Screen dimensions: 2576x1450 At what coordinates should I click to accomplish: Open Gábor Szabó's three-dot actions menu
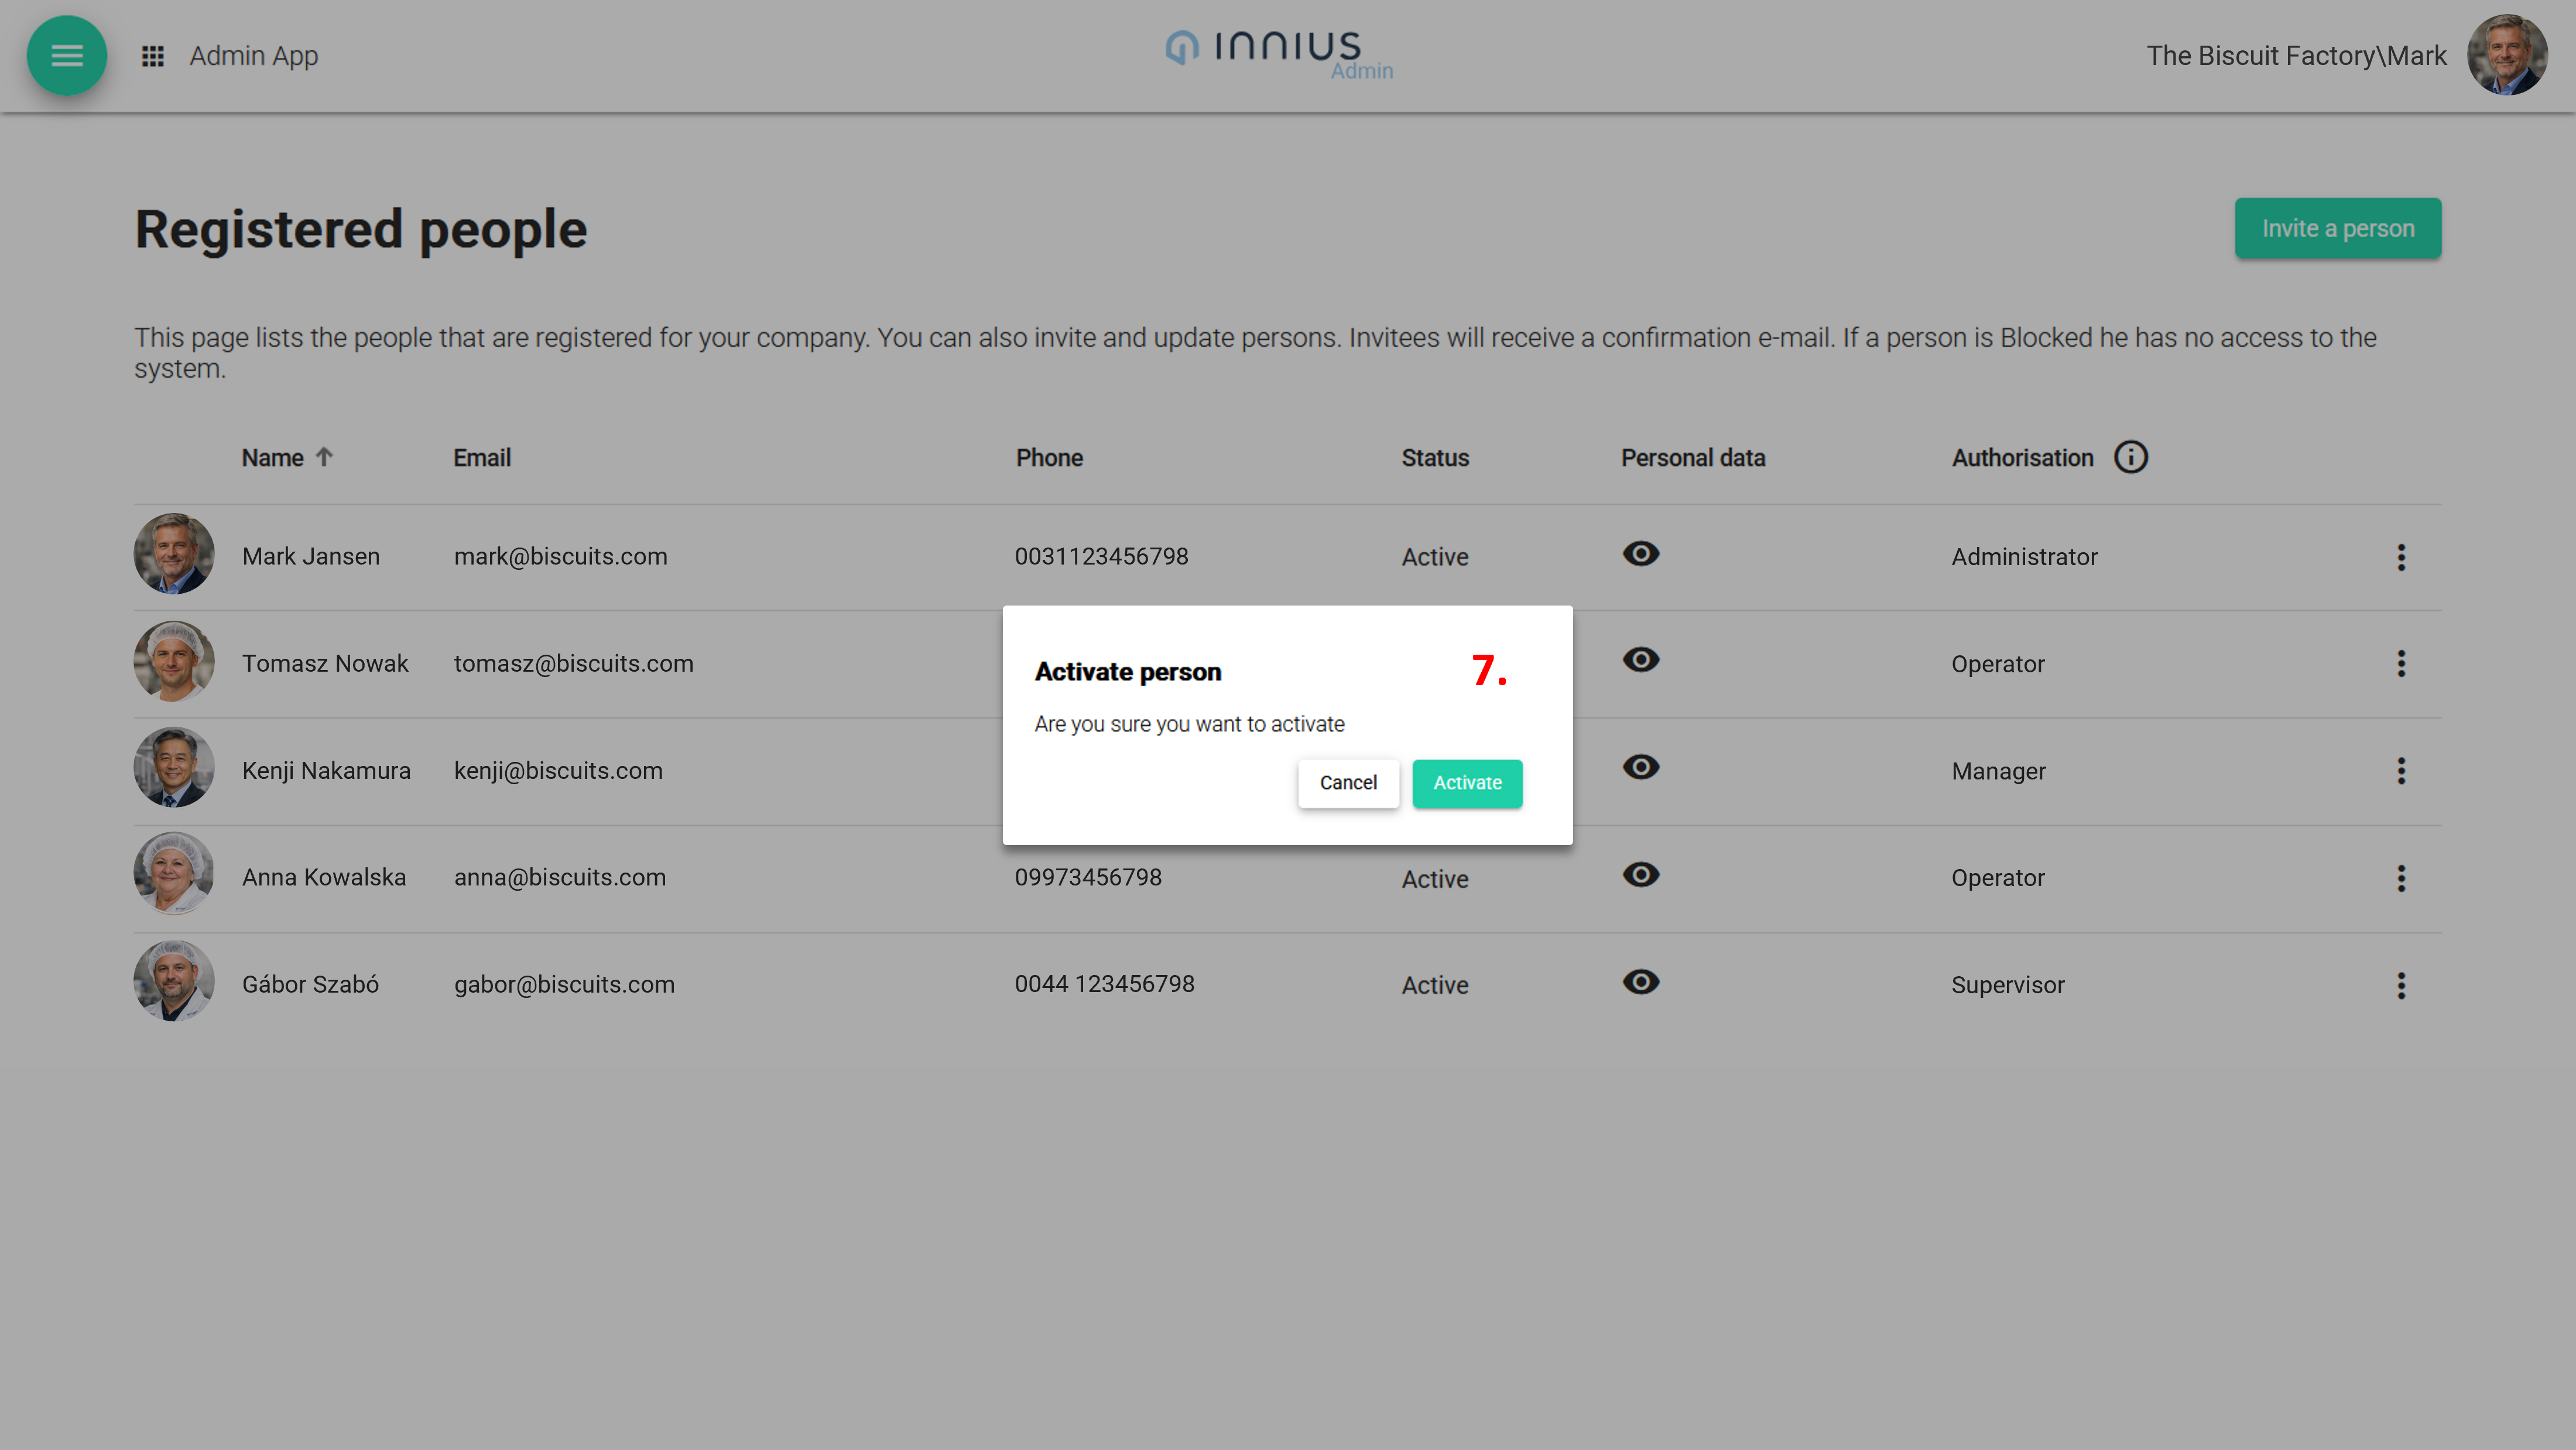pyautogui.click(x=2400, y=985)
